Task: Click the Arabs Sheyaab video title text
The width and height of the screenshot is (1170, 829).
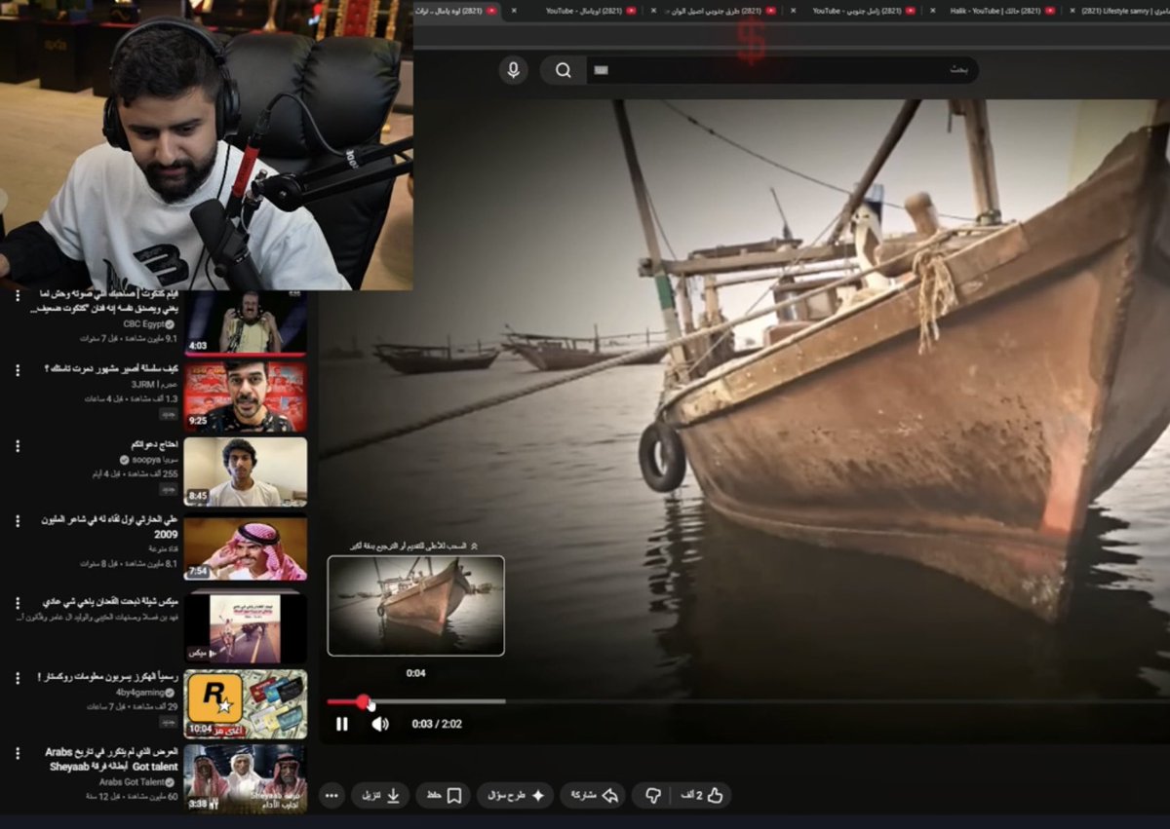Action: pyautogui.click(x=111, y=760)
